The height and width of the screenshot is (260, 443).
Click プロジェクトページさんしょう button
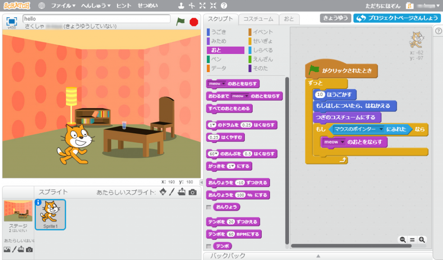(397, 18)
